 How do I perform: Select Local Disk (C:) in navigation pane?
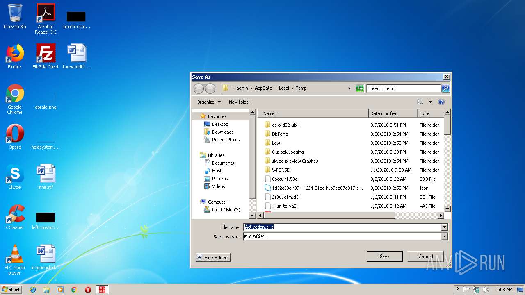[x=226, y=210]
